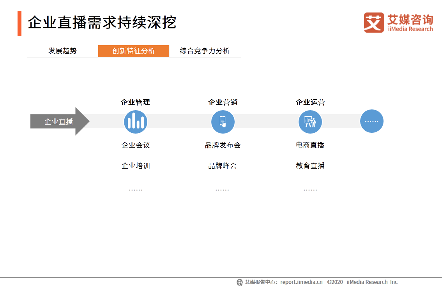Click the bar chart icon under 企业管理
This screenshot has height=287, width=442.
(x=135, y=121)
